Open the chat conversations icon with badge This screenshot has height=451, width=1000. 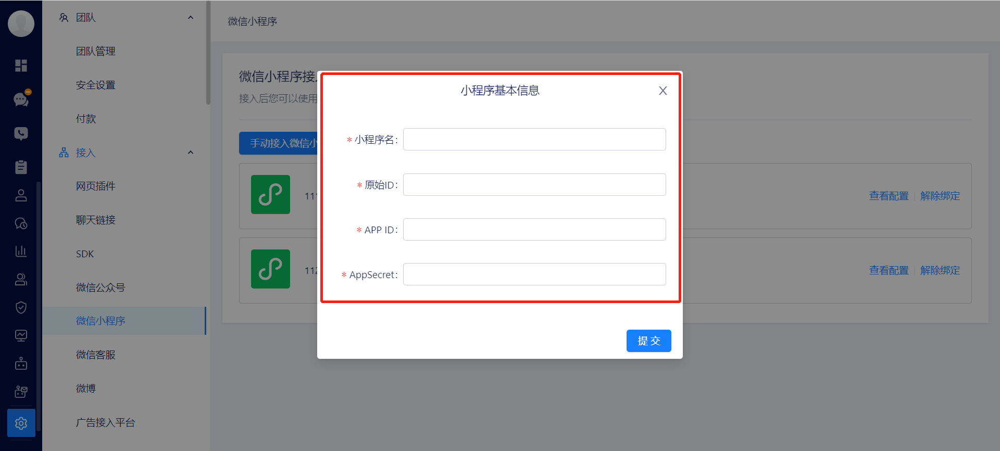pyautogui.click(x=21, y=99)
